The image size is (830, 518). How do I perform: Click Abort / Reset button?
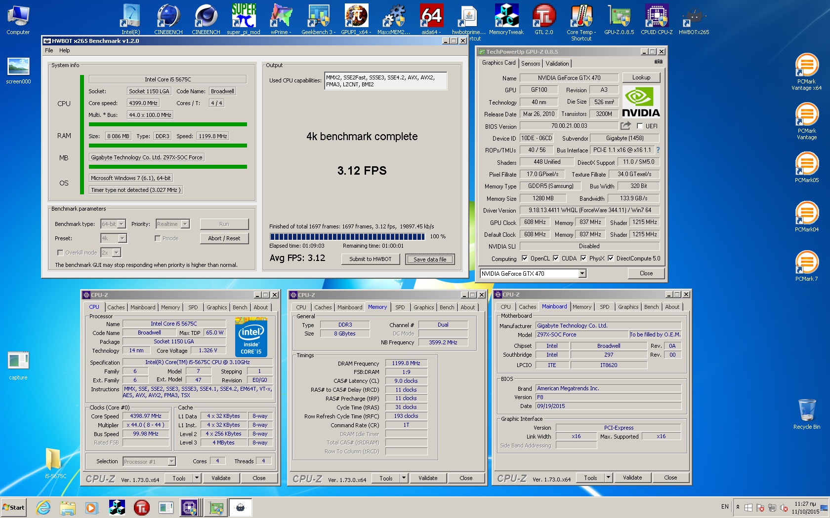224,238
